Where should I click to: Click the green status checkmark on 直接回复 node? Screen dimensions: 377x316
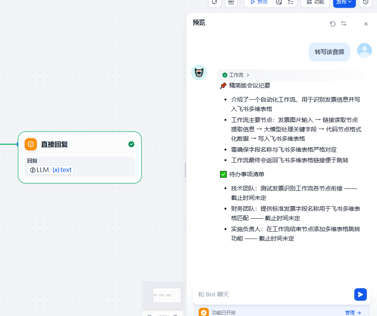point(131,144)
